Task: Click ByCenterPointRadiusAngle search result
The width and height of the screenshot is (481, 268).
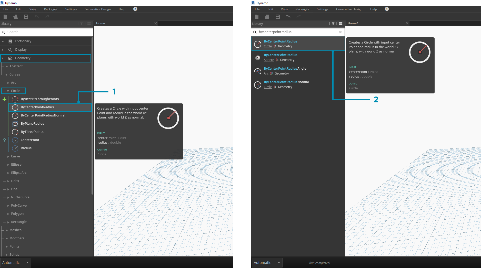Action: (x=285, y=69)
